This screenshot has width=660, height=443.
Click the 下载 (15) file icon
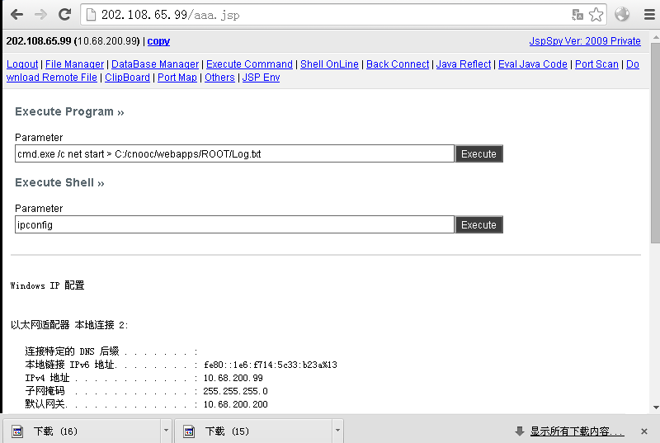coord(189,431)
